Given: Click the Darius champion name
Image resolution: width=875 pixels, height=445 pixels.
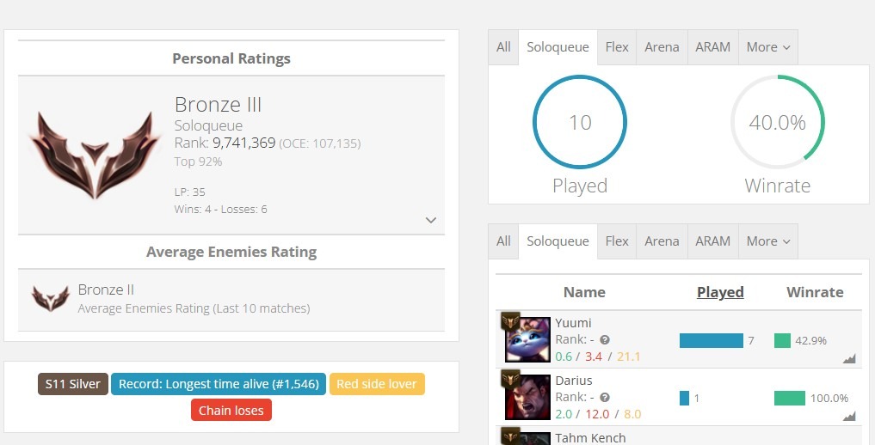Looking at the screenshot, I should 574,381.
